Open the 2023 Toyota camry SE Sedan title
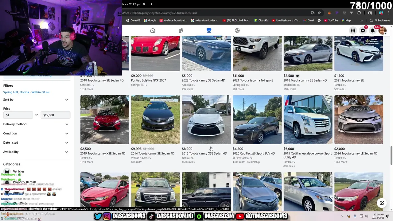This screenshot has height=221, width=393. click(x=203, y=80)
